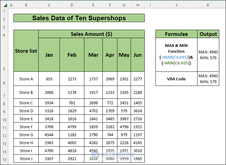
Task: Select the 'Formulae' header cell
Action: (x=176, y=34)
